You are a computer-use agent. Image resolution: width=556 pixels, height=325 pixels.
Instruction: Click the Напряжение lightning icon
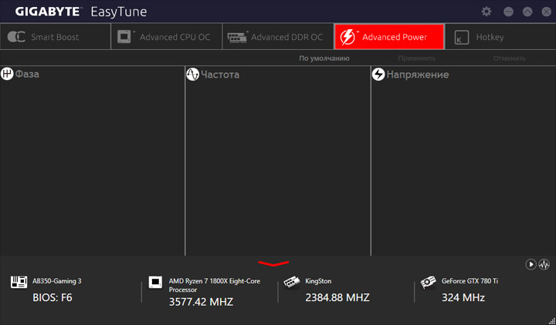[378, 74]
